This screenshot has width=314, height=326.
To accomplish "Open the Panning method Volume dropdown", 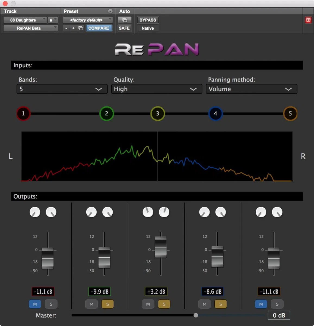I will click(251, 89).
